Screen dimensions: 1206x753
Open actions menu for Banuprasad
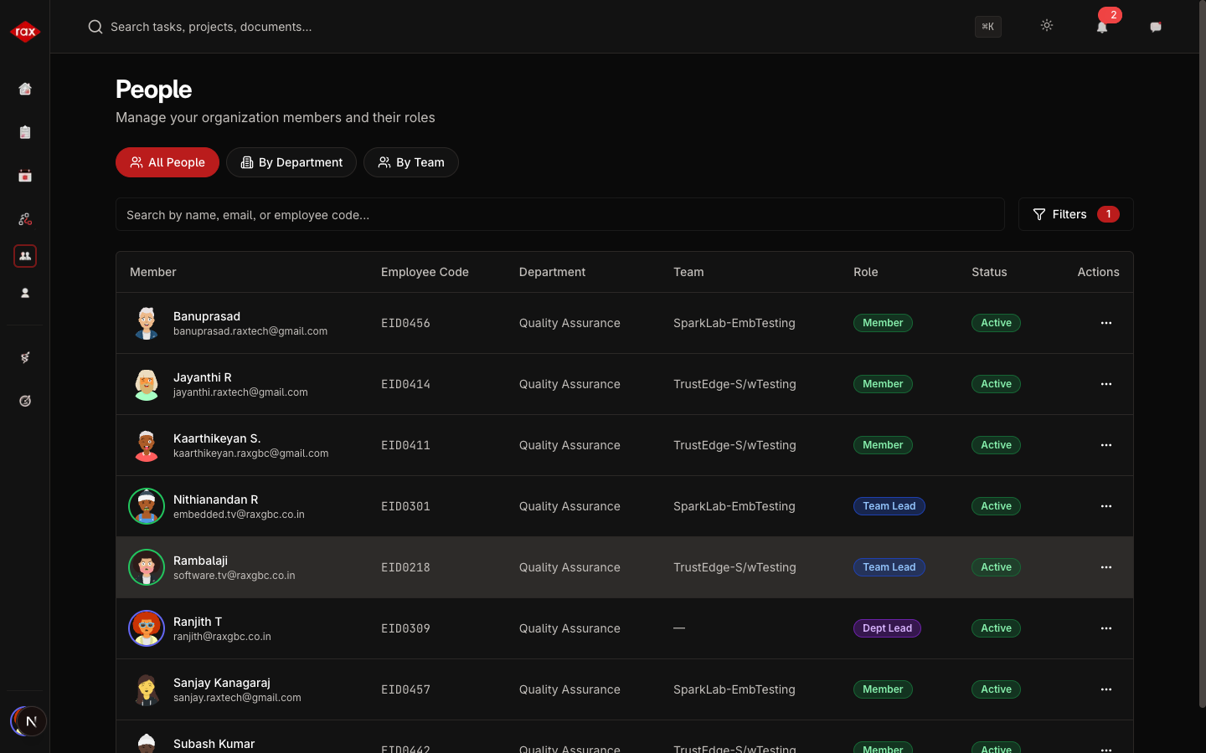1106,323
